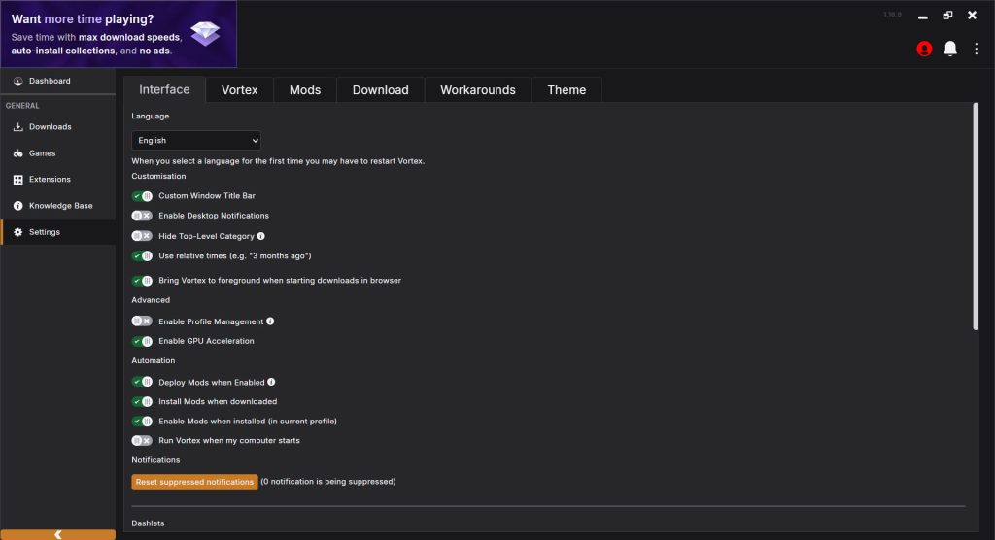Enable Desktop Notifications toggle
Screen dimensions: 995x540
(x=142, y=216)
